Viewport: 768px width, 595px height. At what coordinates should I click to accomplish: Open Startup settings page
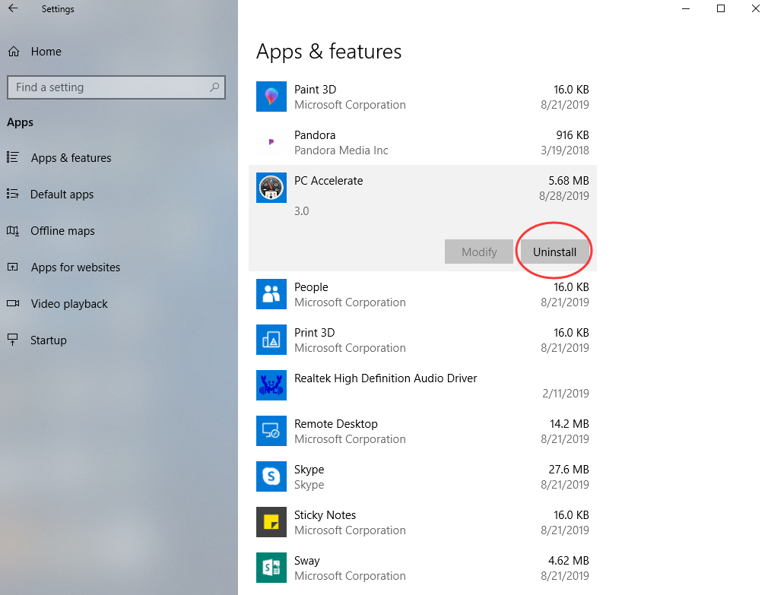pos(49,340)
